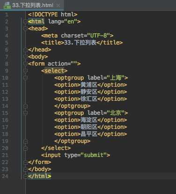The height and width of the screenshot is (194, 176).
Task: Click the </body> fold-end marker on line 23
Action: (x=25, y=169)
